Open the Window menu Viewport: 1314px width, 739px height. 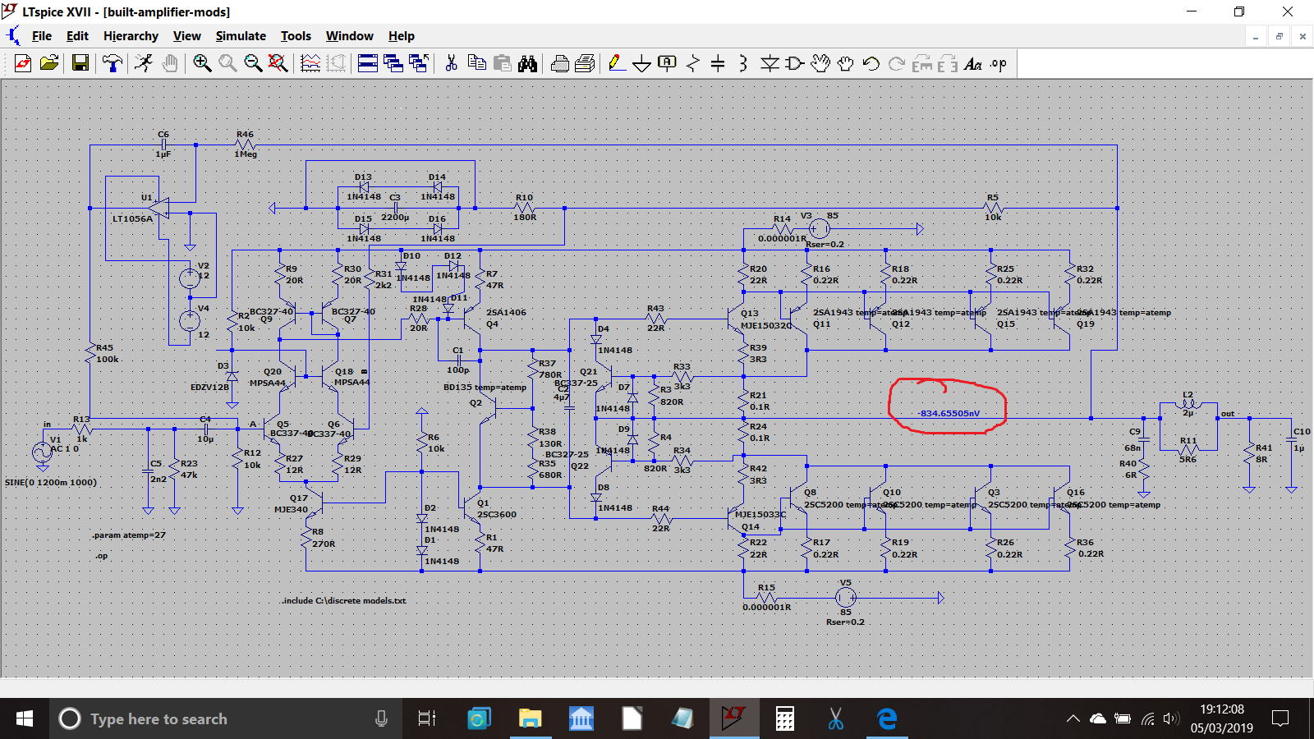(349, 36)
